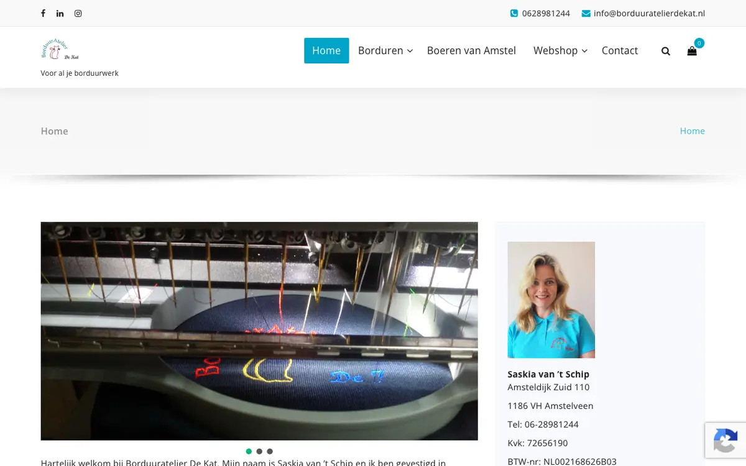The image size is (746, 466).
Task: Click the envelope email icon
Action: tap(586, 13)
